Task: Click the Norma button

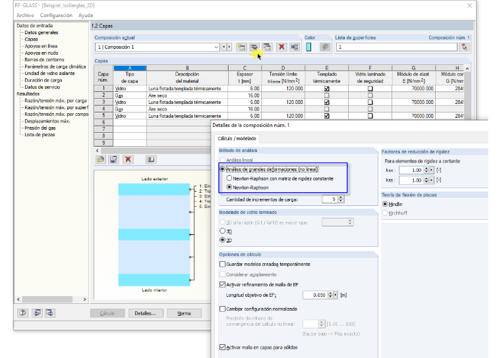Action: (x=184, y=313)
